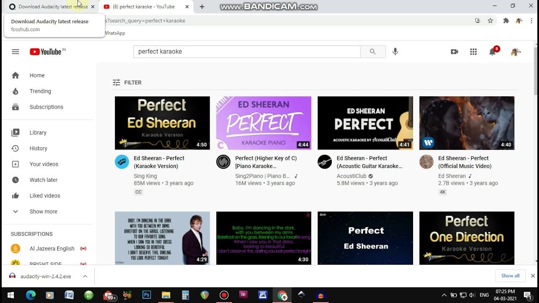Open Microsoft Edge from taskbar

(31, 295)
